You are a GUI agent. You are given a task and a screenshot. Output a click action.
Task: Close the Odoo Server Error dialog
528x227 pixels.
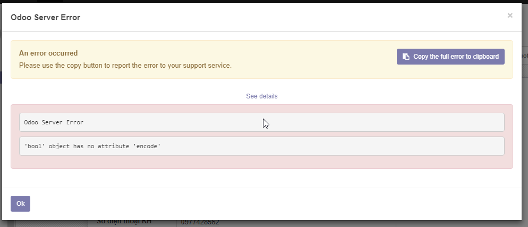pyautogui.click(x=510, y=15)
